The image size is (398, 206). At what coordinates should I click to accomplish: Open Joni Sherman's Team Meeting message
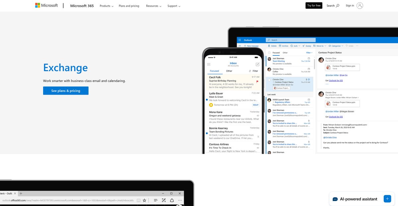click(x=290, y=61)
